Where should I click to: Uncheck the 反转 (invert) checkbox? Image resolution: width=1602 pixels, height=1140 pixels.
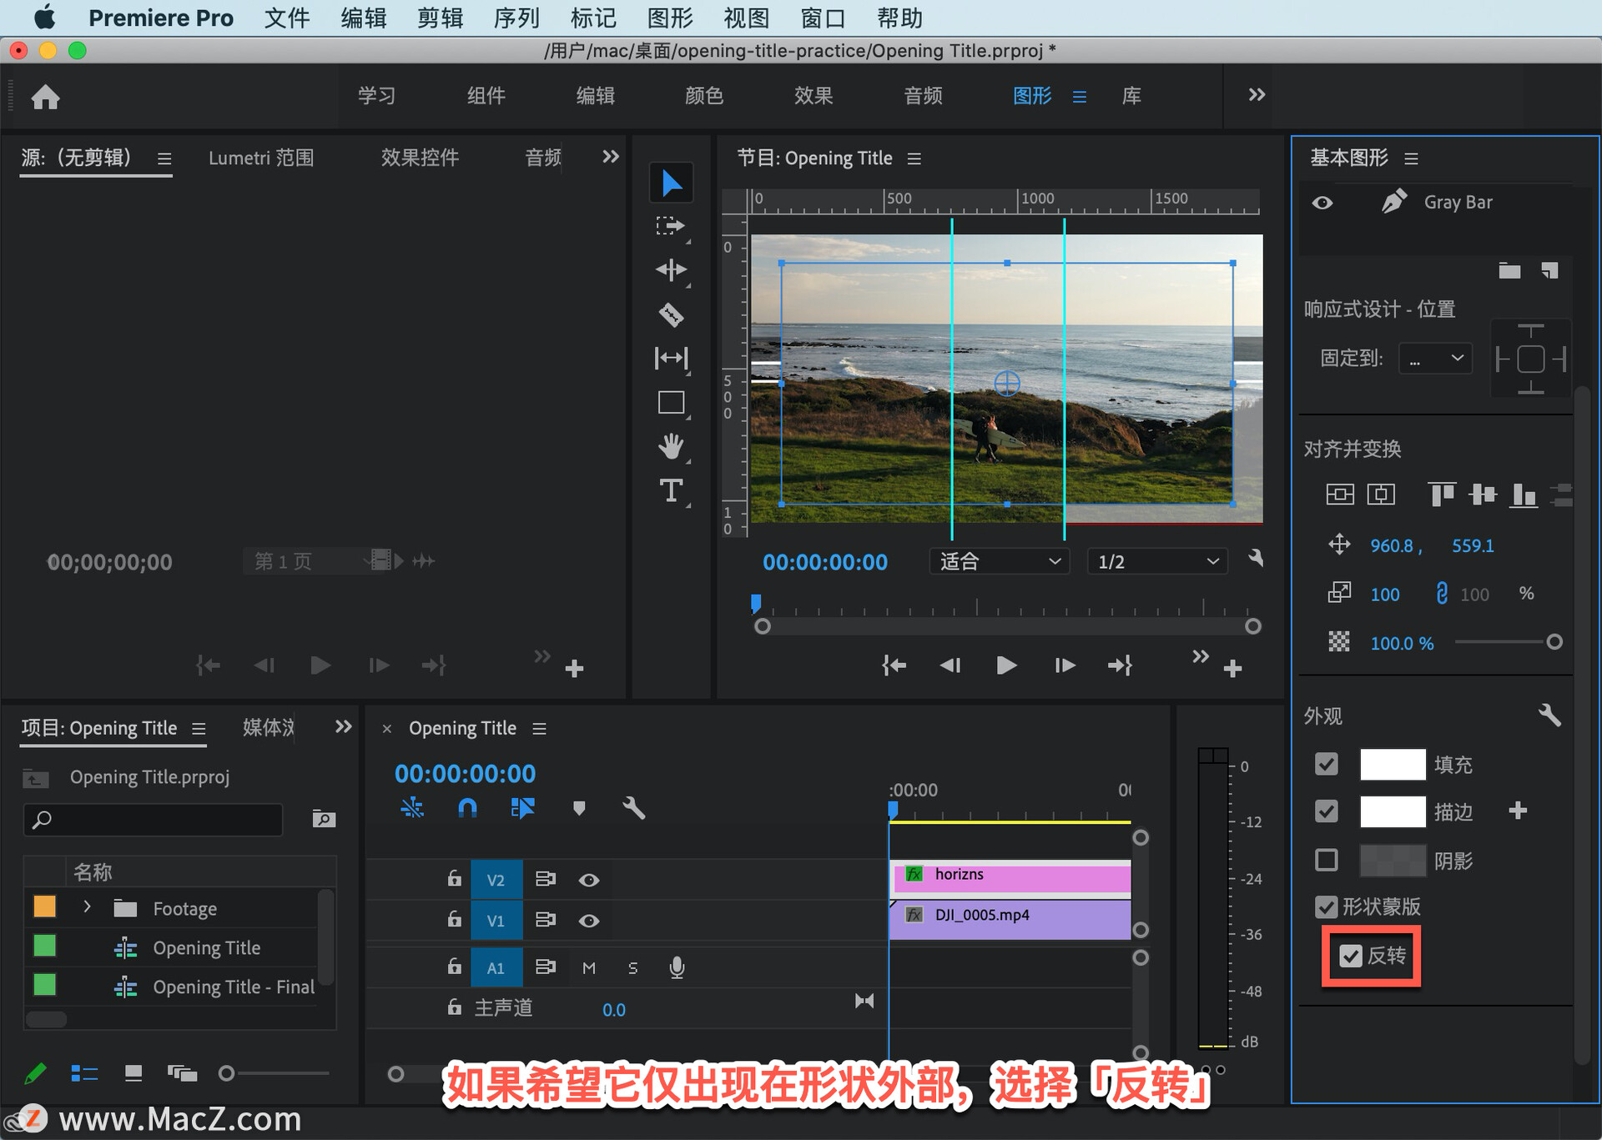1351,956
